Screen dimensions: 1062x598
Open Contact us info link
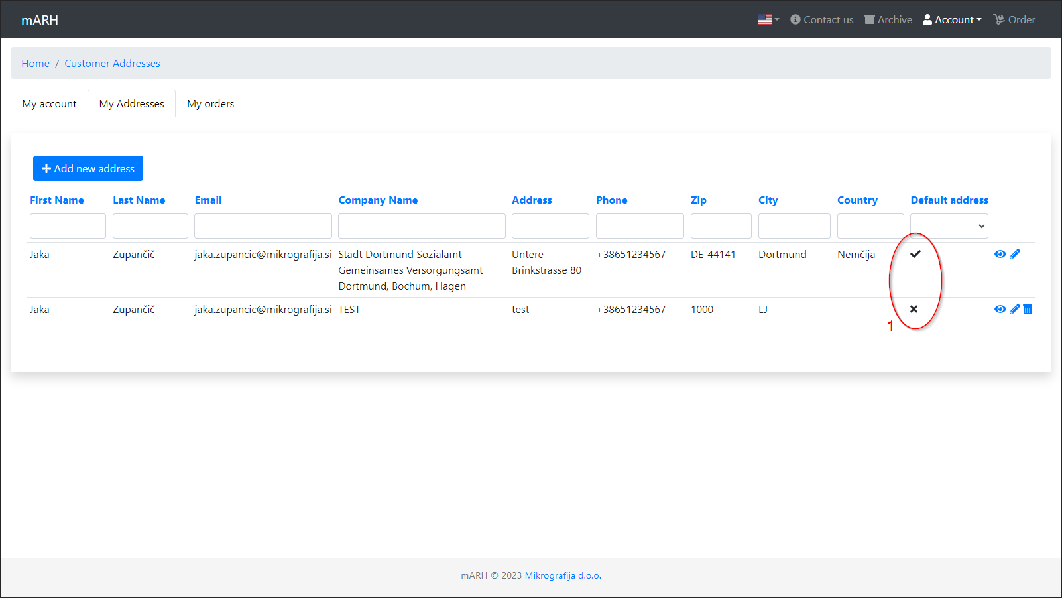(822, 20)
